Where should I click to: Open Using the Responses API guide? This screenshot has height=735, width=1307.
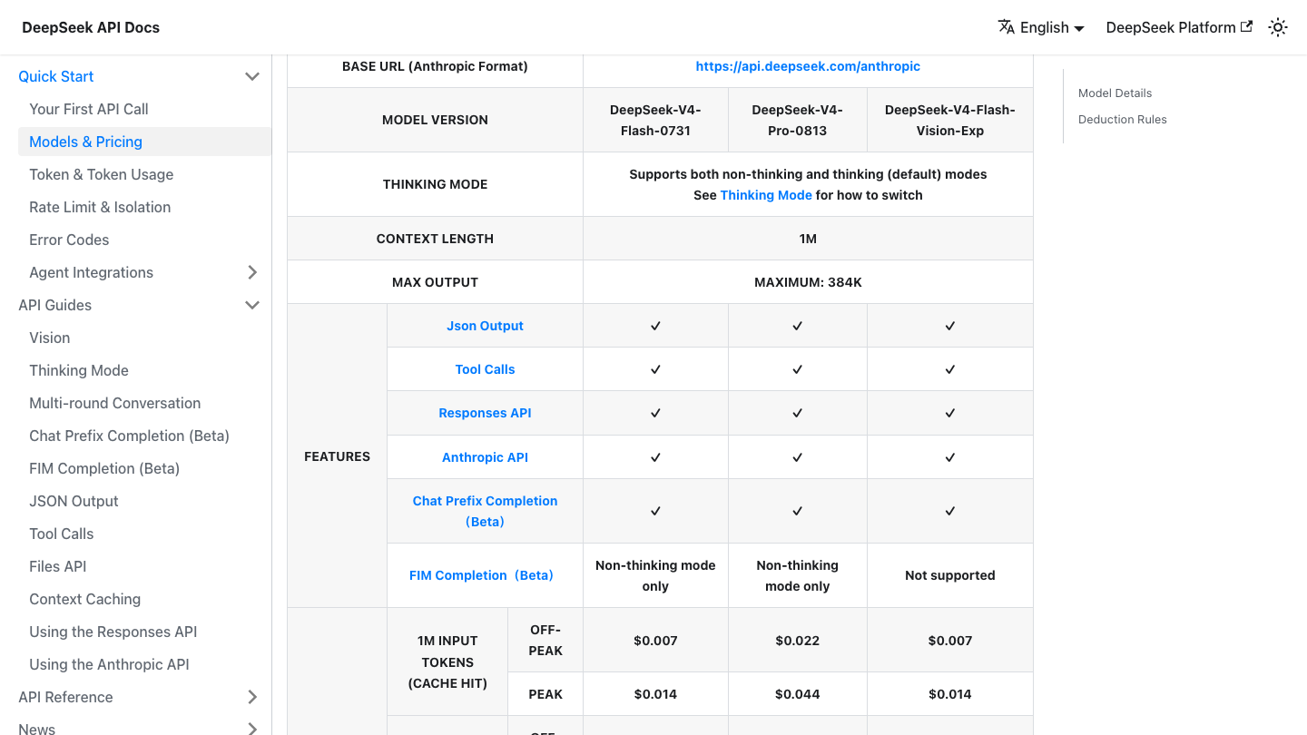113,632
